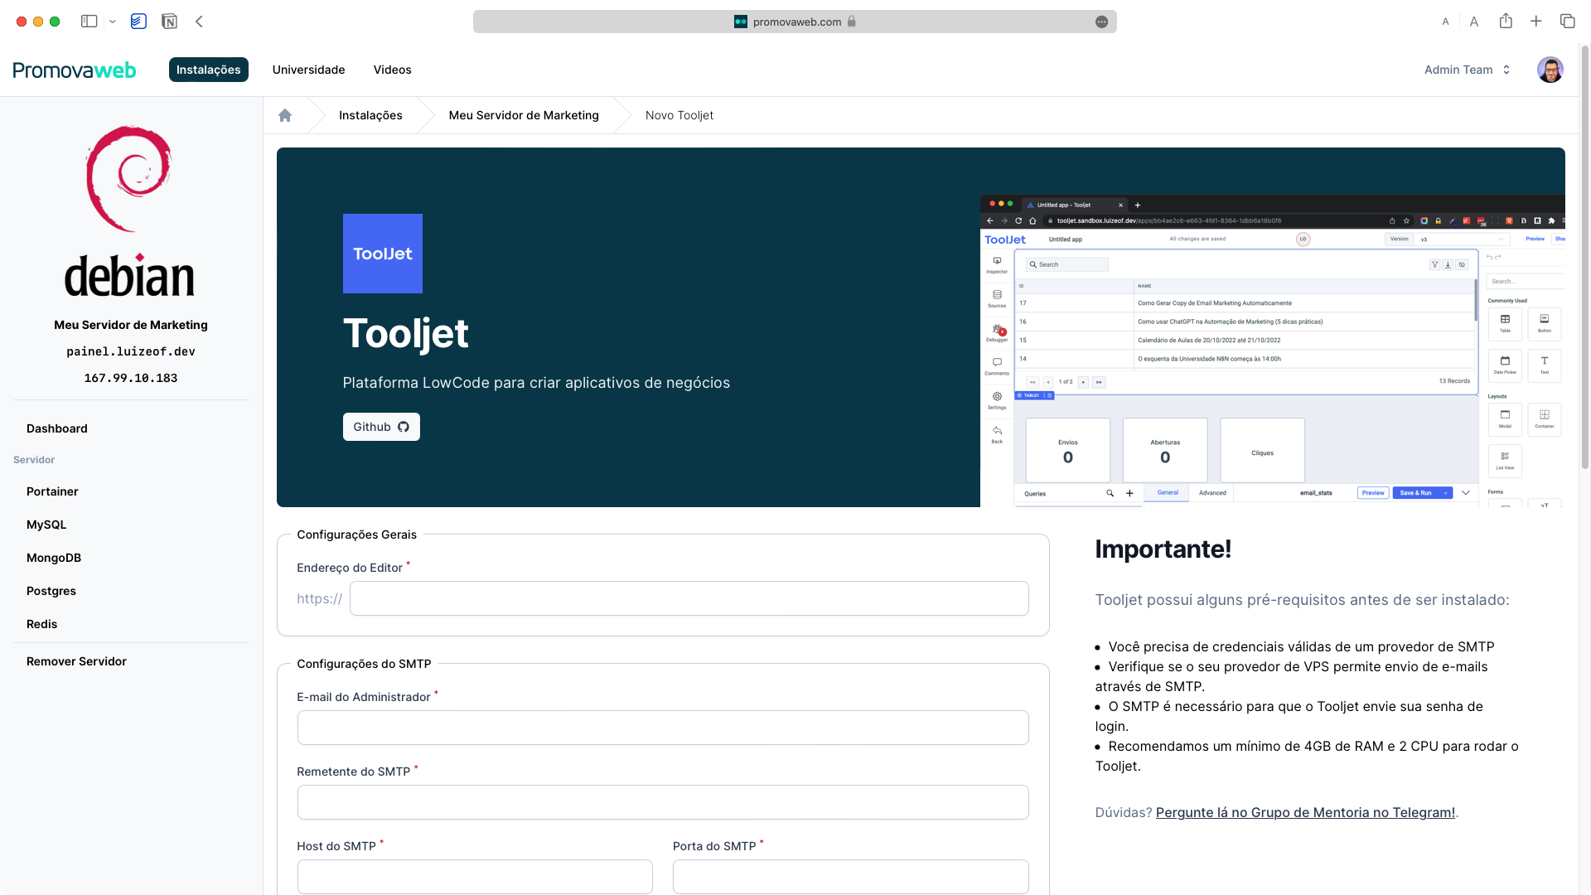
Task: Go to Meu Servidor de Marketing breadcrumb
Action: click(524, 115)
